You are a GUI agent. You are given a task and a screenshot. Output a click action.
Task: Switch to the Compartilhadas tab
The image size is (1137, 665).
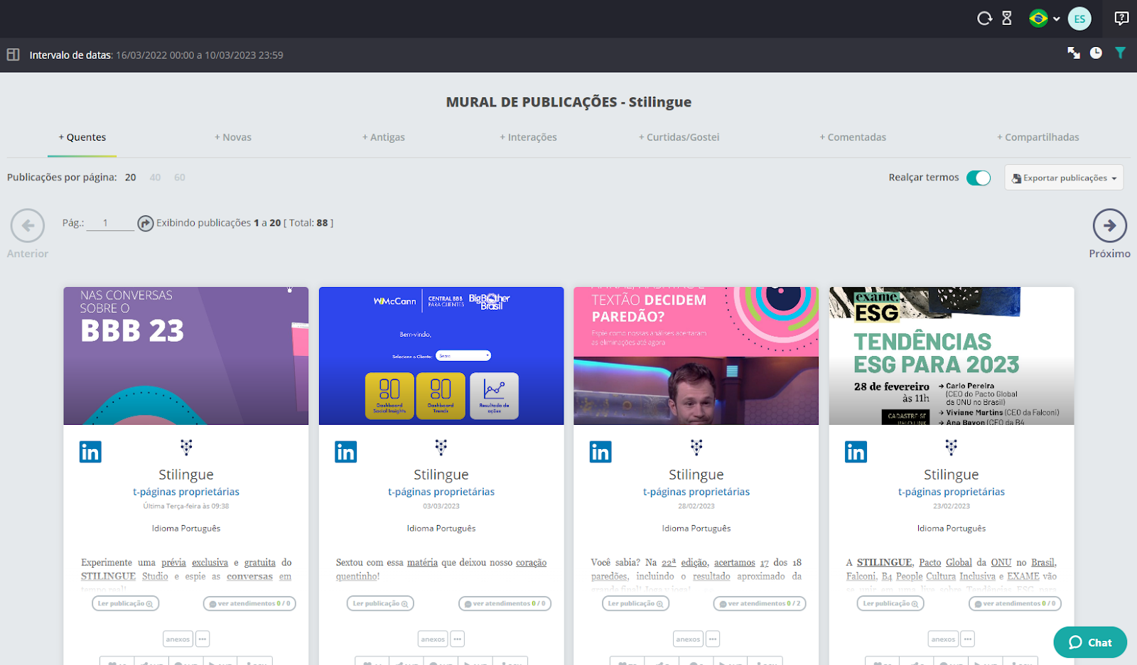pos(1038,137)
